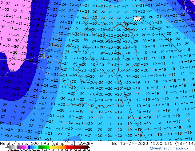Click the gray left arrow end of legend

[7, 147]
